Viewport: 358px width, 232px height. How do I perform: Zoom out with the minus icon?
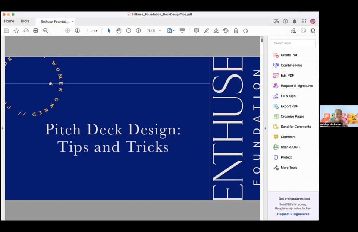click(129, 31)
